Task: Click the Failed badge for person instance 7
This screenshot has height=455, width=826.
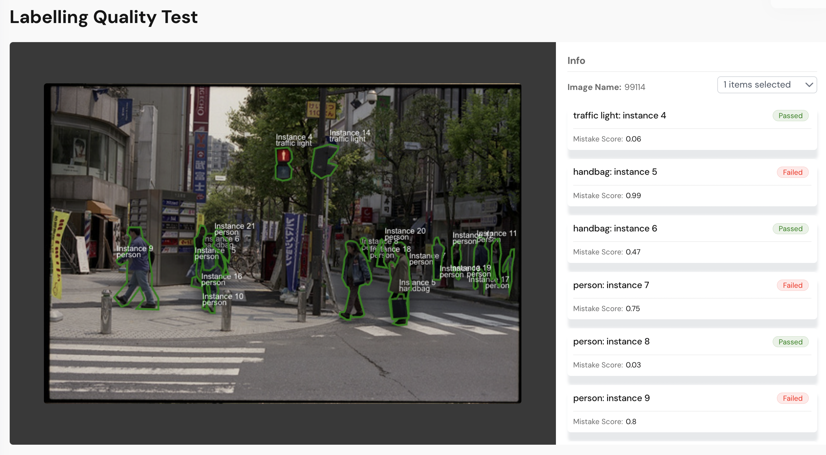Action: [x=792, y=285]
